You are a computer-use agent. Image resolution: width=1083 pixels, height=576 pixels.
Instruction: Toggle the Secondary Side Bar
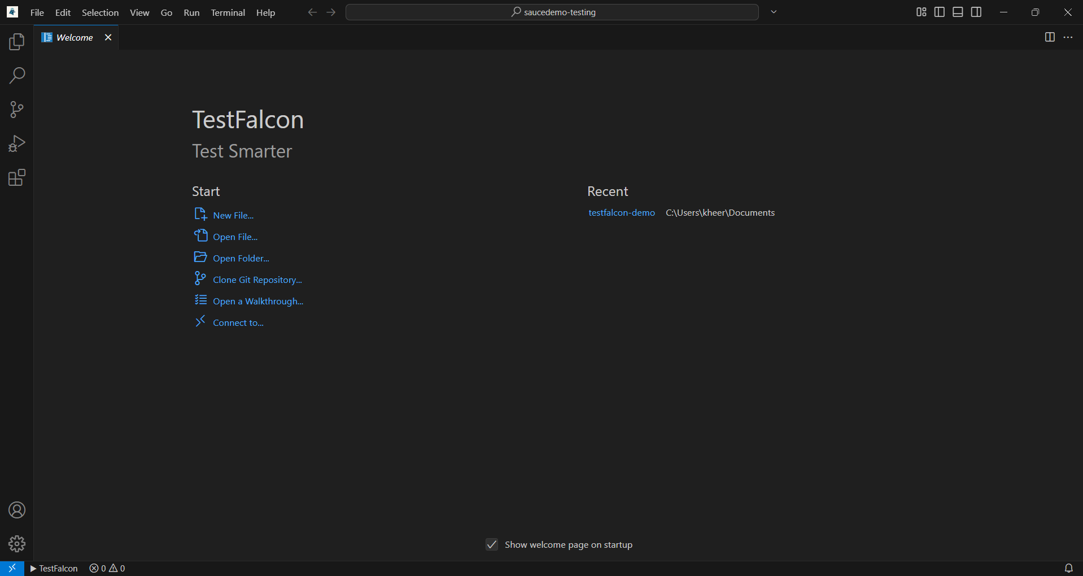click(x=976, y=12)
